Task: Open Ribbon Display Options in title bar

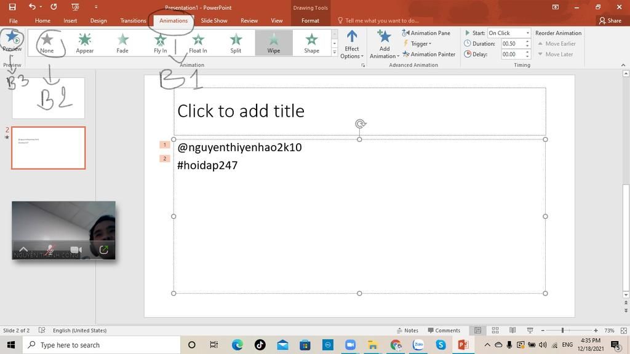Action: click(x=556, y=7)
